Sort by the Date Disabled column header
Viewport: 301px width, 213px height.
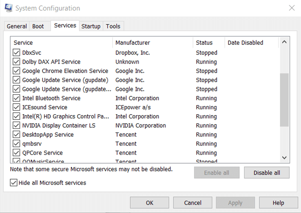tap(252, 42)
